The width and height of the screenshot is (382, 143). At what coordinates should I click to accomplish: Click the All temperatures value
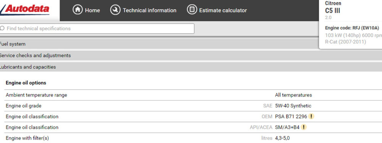coord(293,95)
